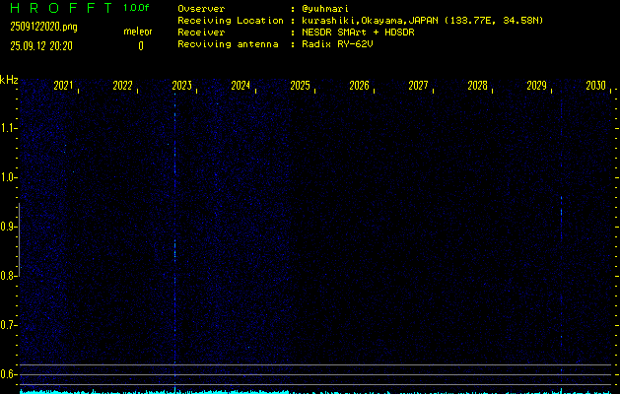Click the Radix RY-62V antenna text
This screenshot has width=620, height=394.
pyautogui.click(x=337, y=44)
